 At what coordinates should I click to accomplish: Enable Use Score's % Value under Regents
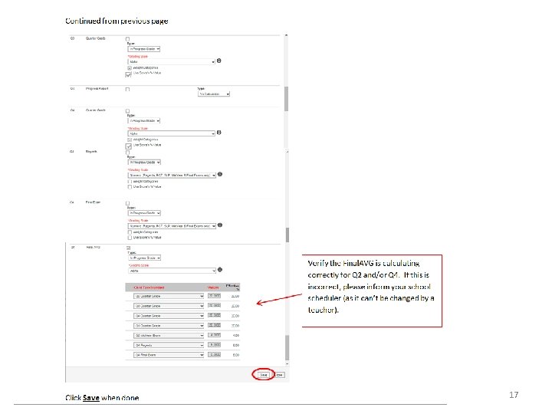[x=130, y=187]
